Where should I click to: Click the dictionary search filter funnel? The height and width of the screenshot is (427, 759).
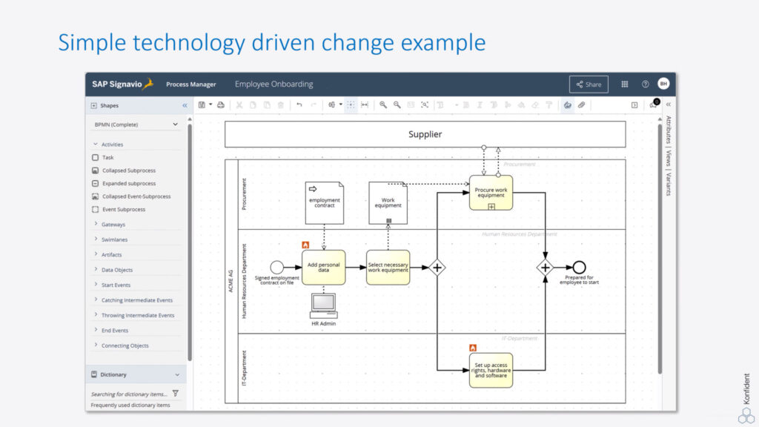(x=175, y=394)
